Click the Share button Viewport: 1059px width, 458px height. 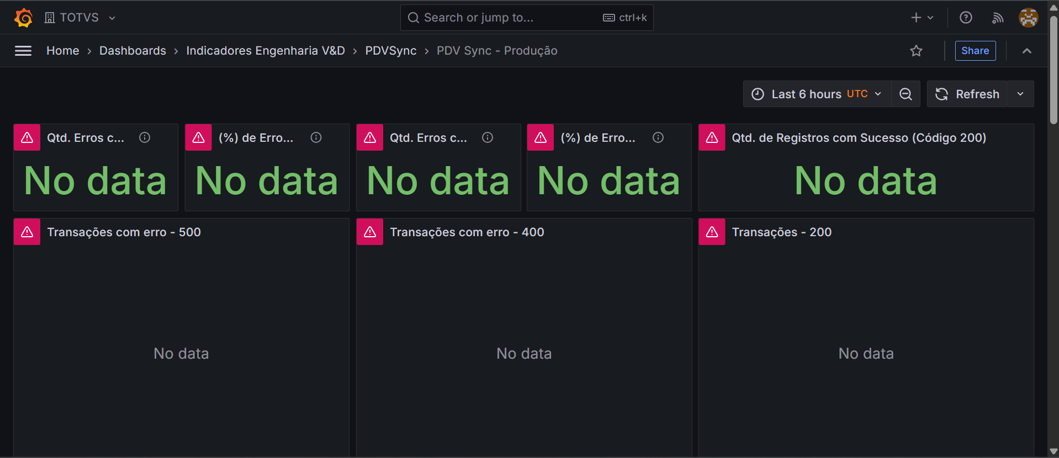(975, 51)
